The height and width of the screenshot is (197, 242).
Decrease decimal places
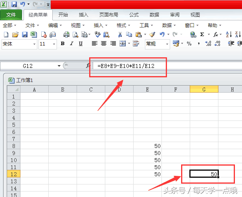click(x=217, y=44)
